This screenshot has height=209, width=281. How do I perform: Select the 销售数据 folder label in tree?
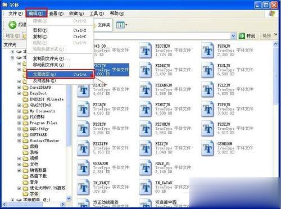click(x=38, y=170)
